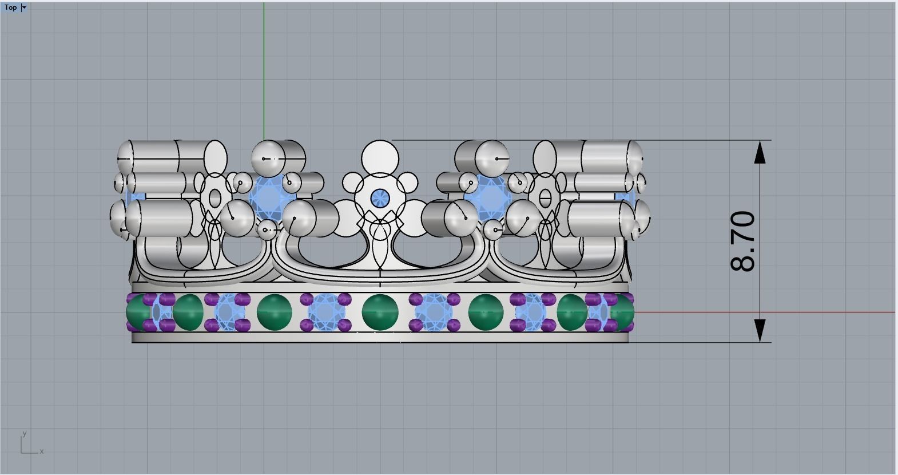Select the 8.70 dimension text
The width and height of the screenshot is (898, 475).
(743, 241)
